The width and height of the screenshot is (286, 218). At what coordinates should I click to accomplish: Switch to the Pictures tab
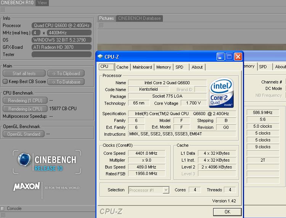tap(106, 18)
